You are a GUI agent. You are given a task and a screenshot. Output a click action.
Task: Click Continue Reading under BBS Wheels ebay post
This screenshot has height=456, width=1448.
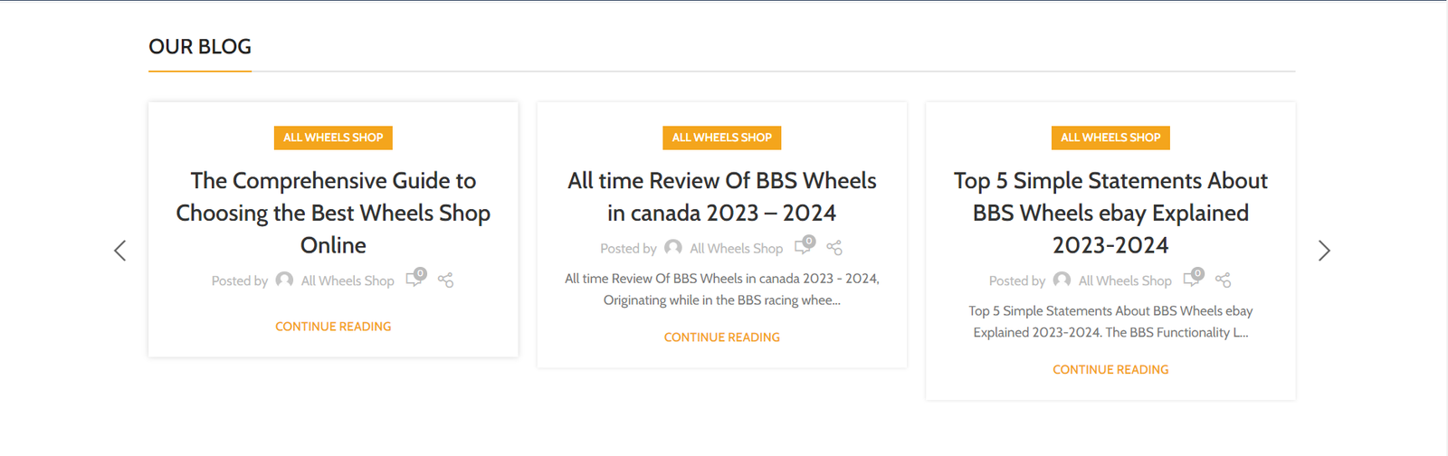[1110, 370]
